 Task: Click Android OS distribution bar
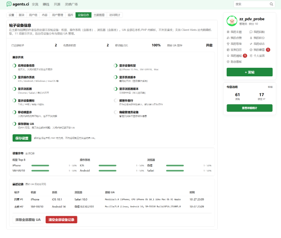click(107, 171)
